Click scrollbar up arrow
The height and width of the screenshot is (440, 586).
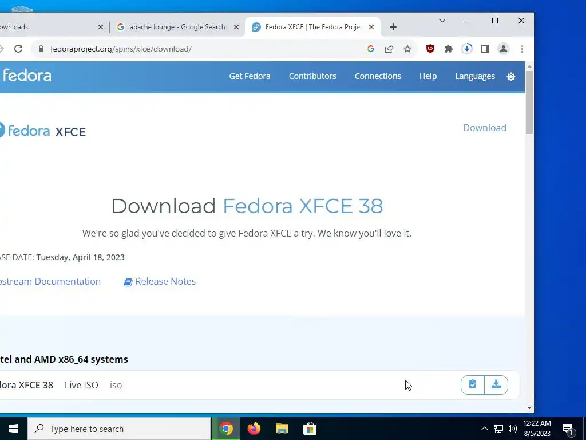tap(529, 66)
